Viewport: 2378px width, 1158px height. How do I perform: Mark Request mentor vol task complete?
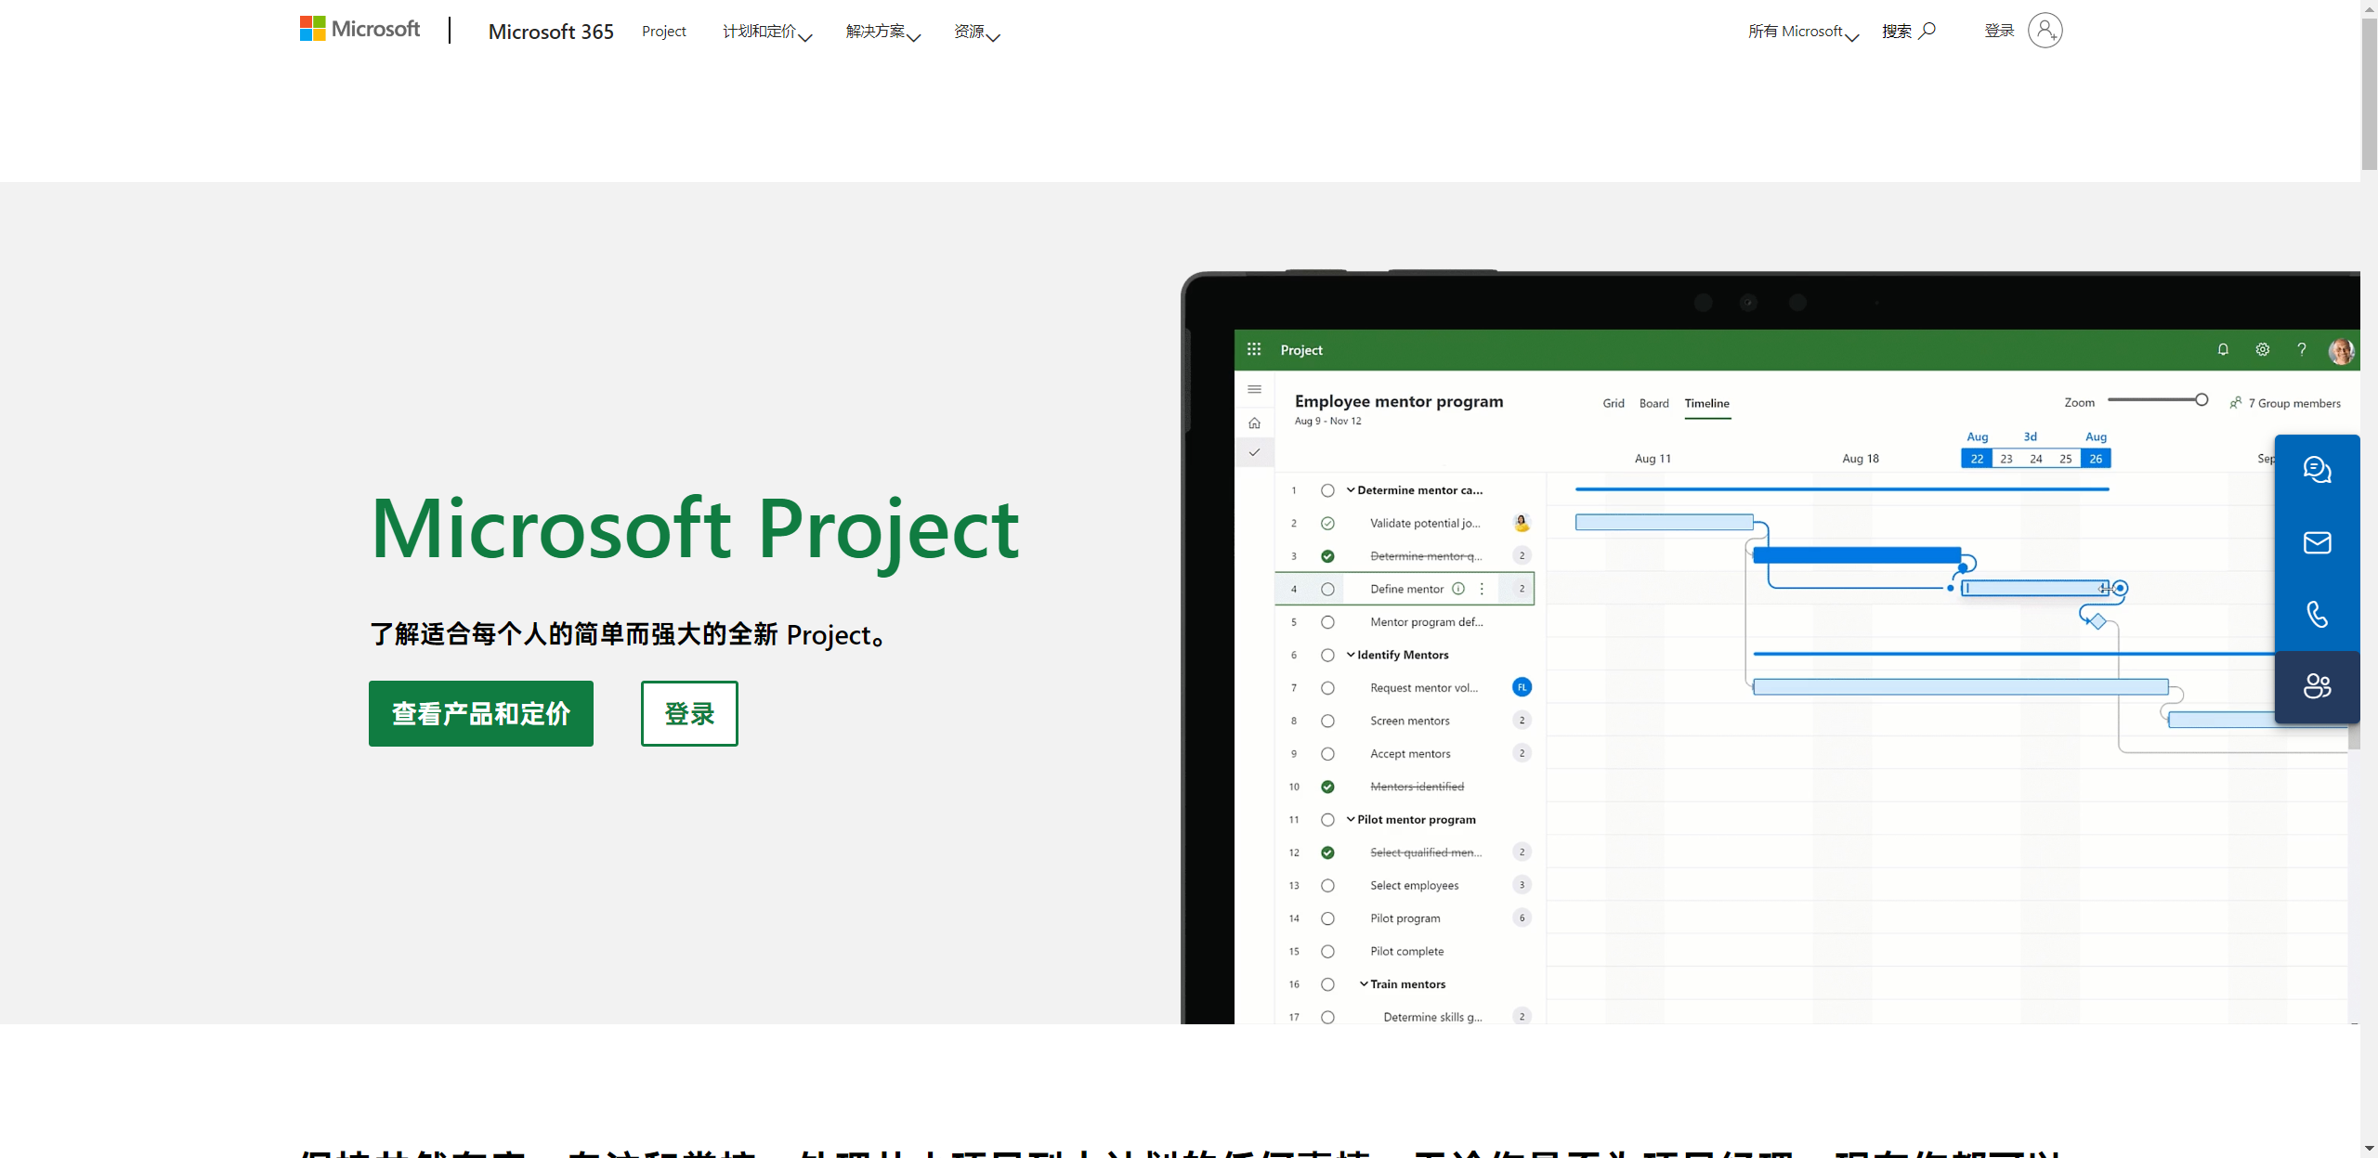1327,688
